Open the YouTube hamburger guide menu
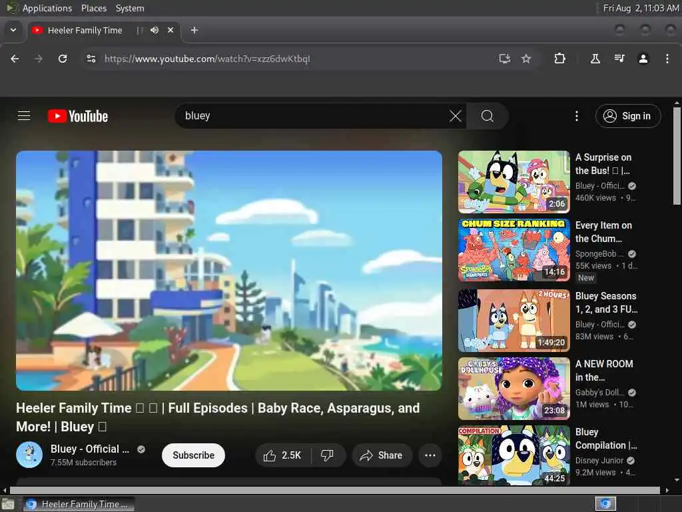The image size is (682, 512). point(24,116)
